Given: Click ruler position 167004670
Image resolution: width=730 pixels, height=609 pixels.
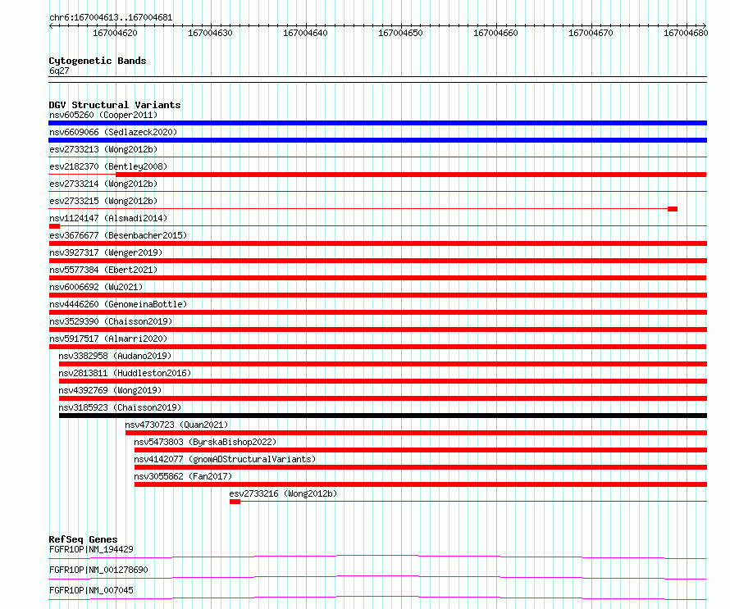Looking at the screenshot, I should pos(591,33).
